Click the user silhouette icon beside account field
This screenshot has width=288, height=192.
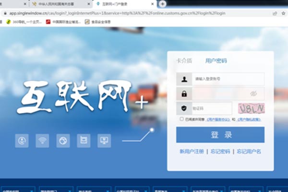pos(184,79)
